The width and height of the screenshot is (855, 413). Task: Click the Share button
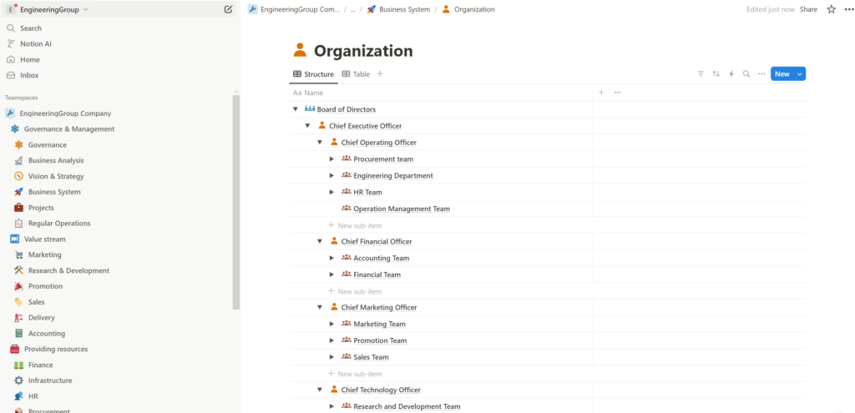click(x=808, y=9)
